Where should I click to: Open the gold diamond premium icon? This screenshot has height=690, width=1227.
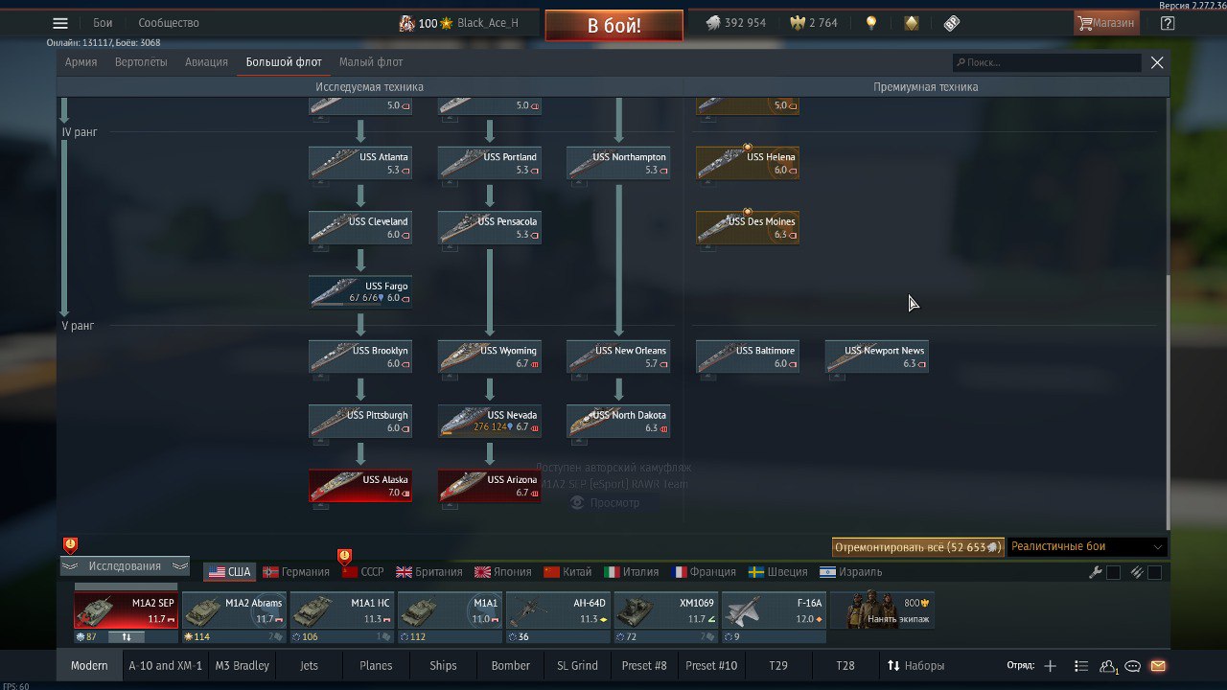click(912, 23)
